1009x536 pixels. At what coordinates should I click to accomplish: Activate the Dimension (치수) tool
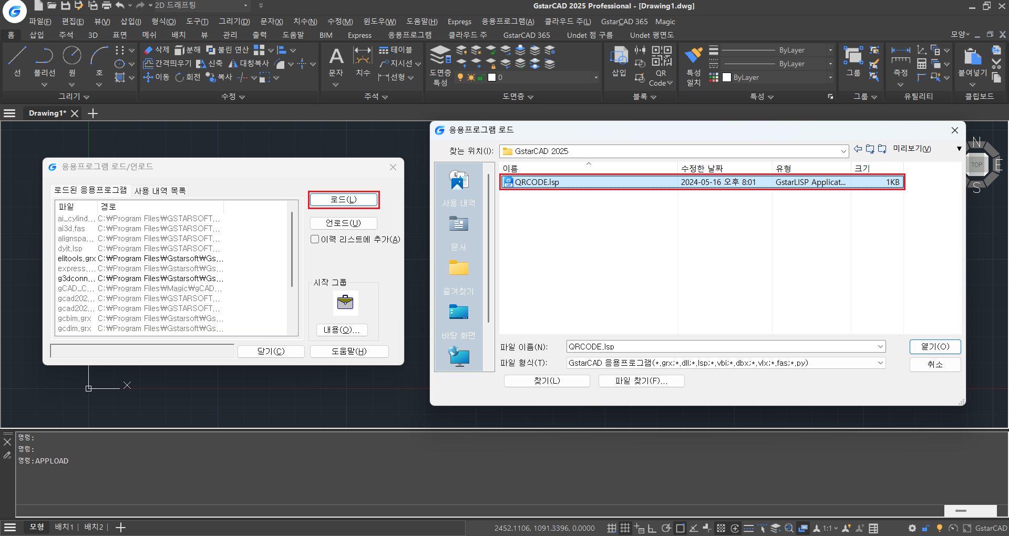coord(363,62)
